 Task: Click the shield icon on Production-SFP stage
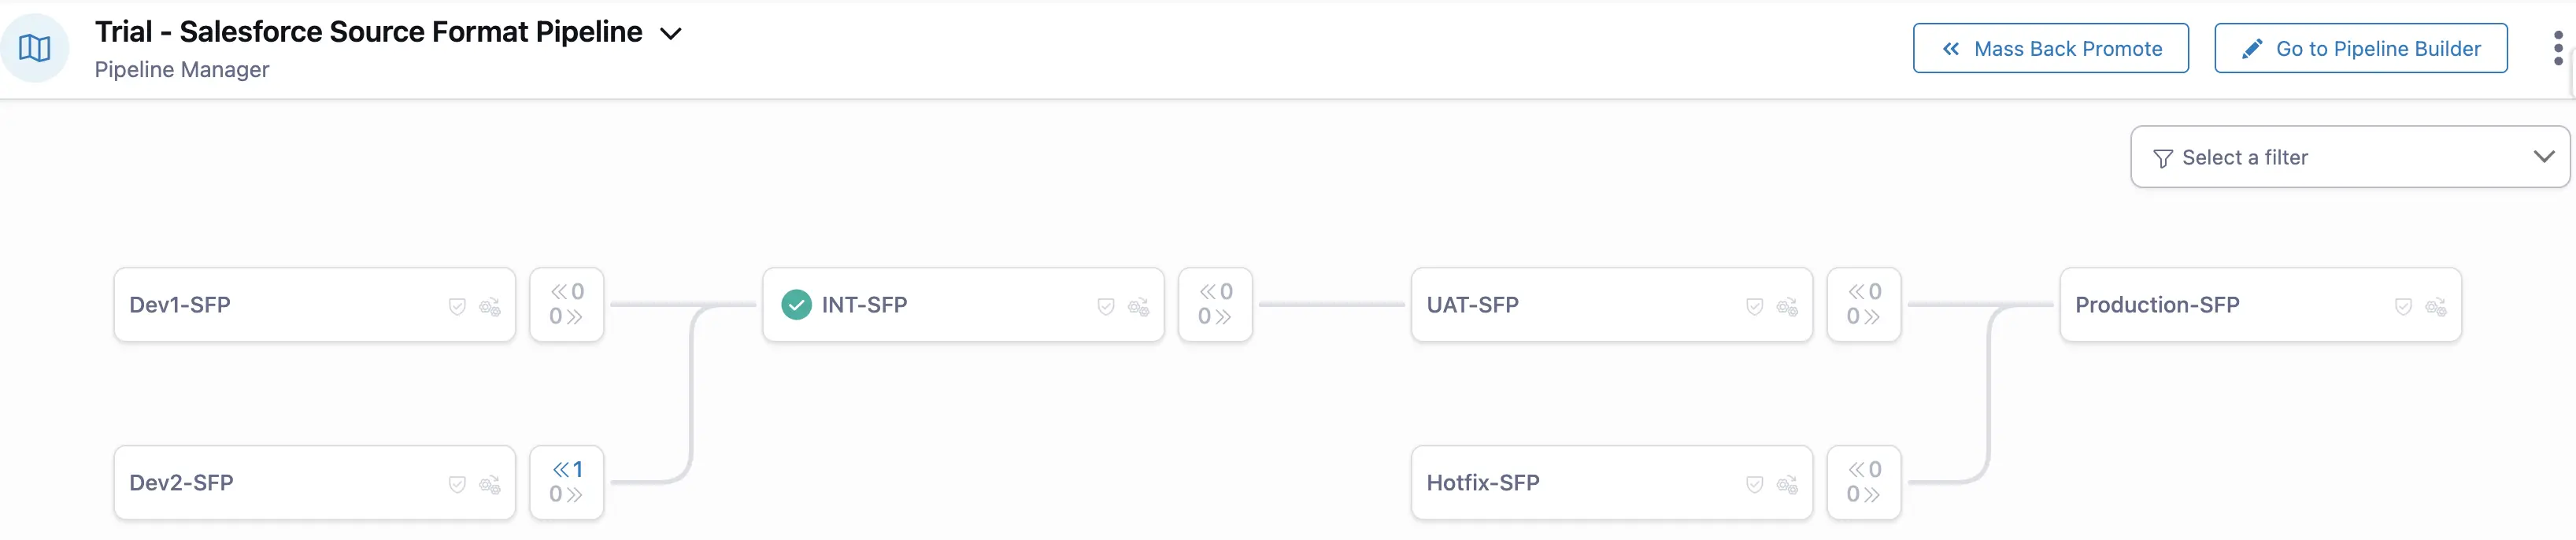coord(2403,306)
